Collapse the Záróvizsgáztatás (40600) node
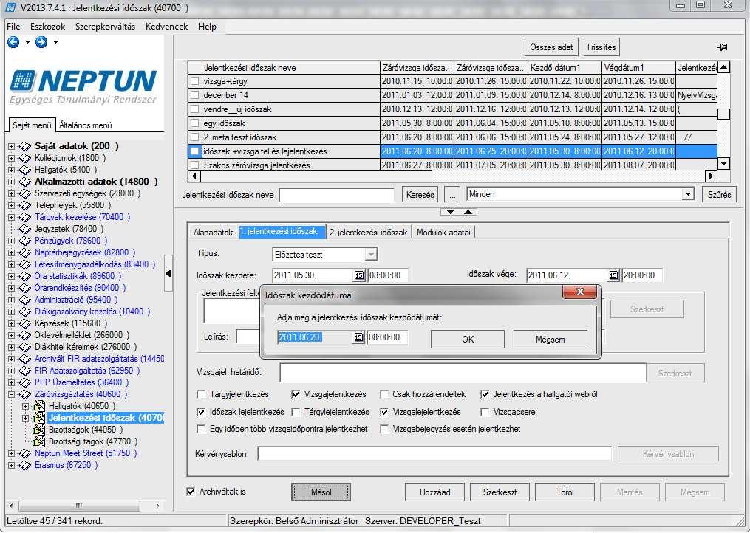 (x=11, y=395)
